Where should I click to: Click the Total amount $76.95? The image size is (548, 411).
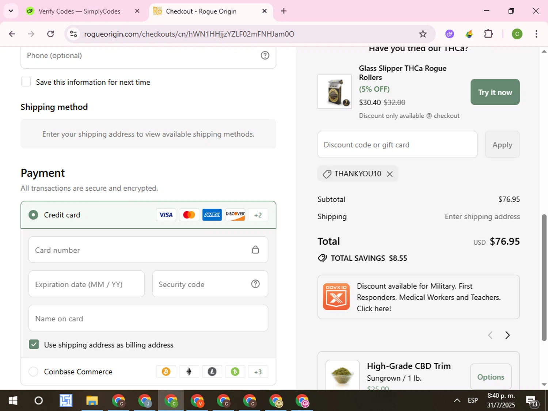505,241
